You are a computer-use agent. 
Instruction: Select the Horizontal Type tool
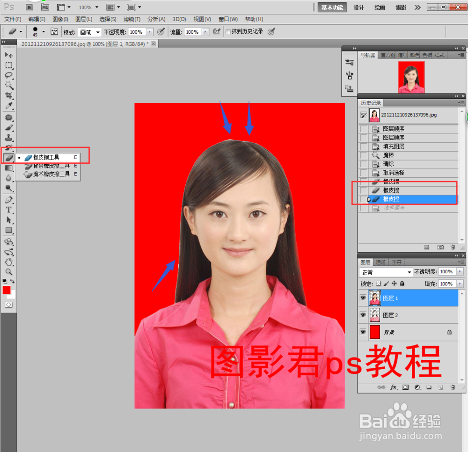coord(8,210)
